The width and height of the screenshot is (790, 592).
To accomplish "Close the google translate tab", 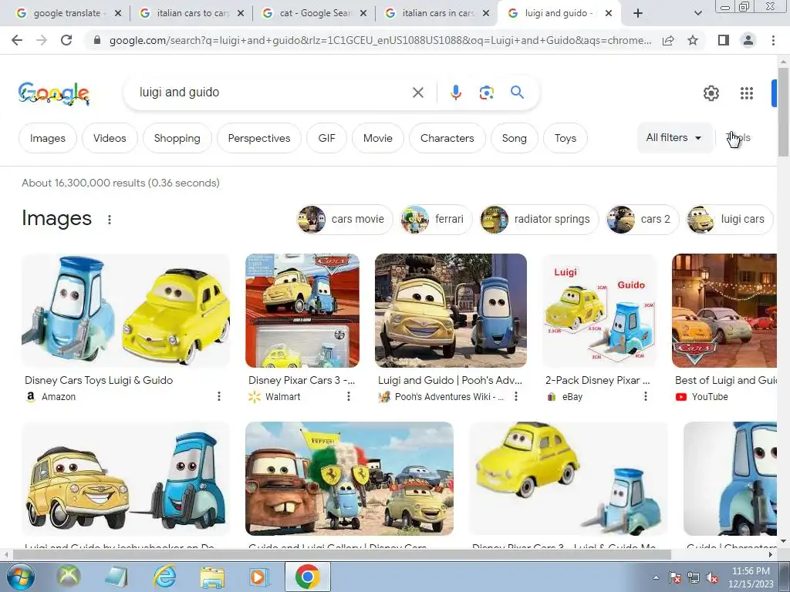I will [x=118, y=14].
